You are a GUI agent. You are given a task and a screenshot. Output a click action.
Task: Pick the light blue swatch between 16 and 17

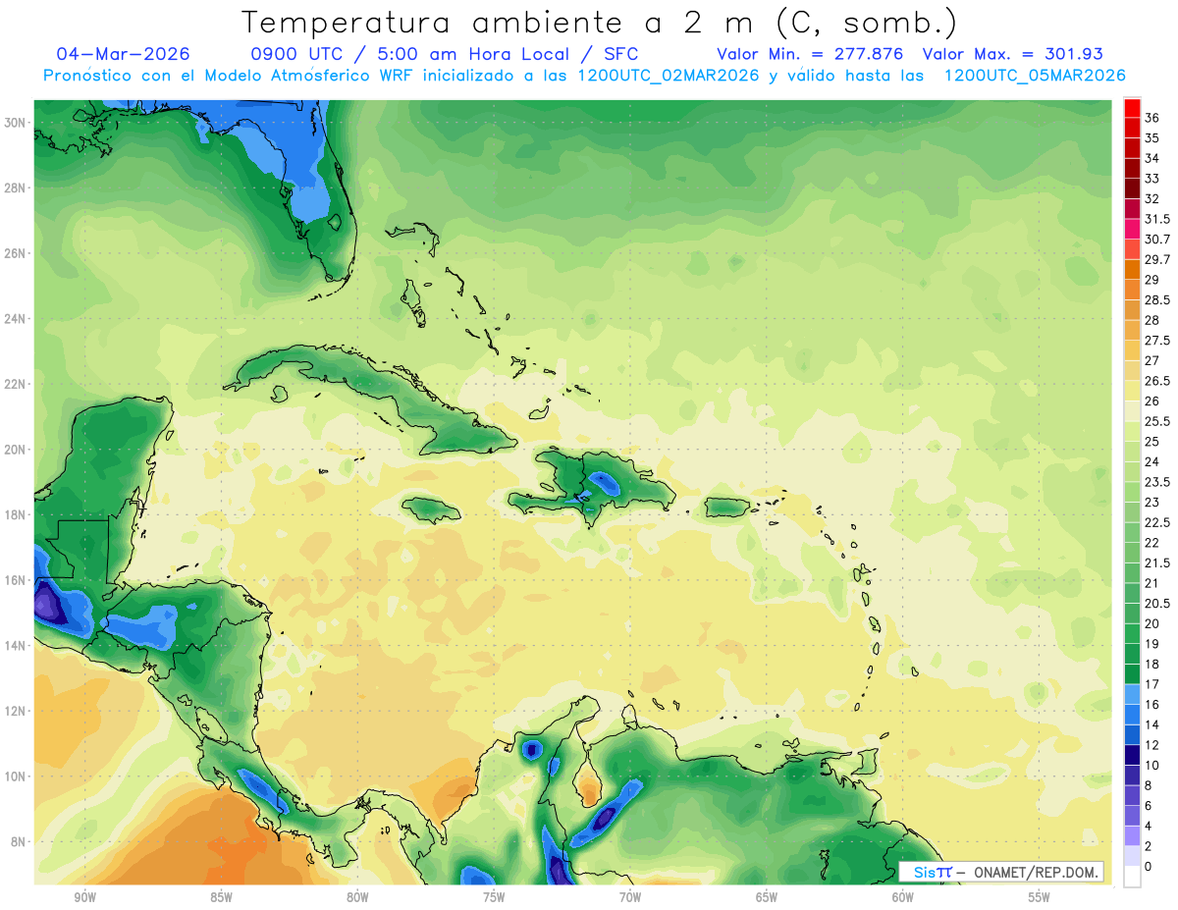pyautogui.click(x=1132, y=695)
